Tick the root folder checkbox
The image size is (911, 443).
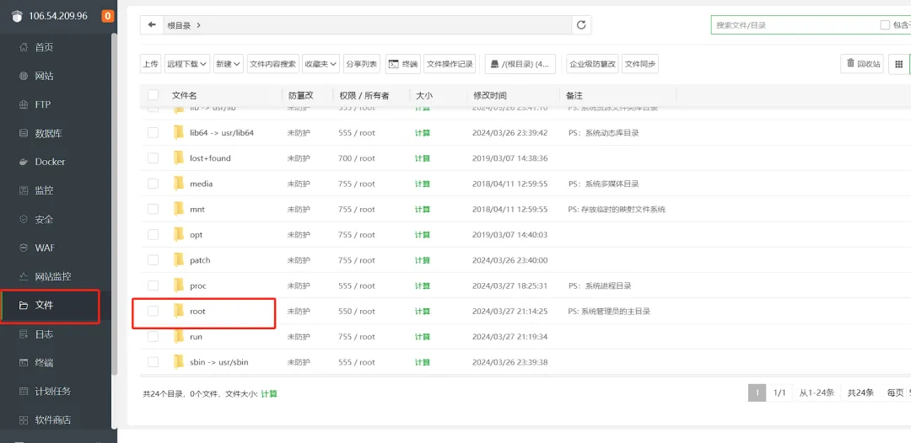click(x=153, y=311)
